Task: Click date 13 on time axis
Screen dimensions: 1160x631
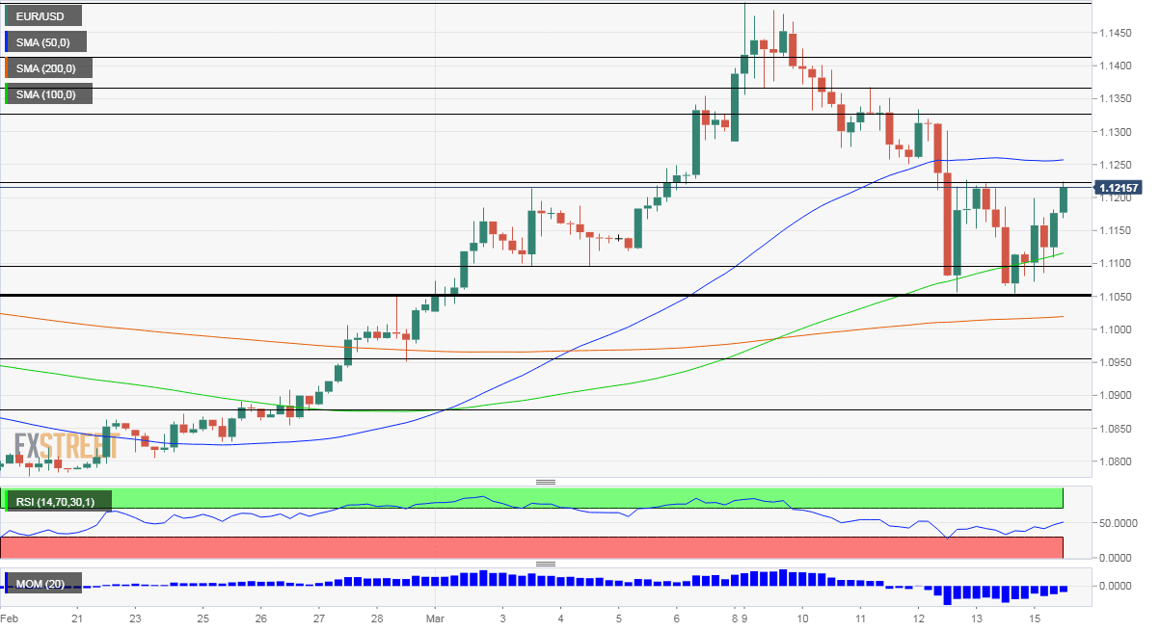Action: coord(977,617)
